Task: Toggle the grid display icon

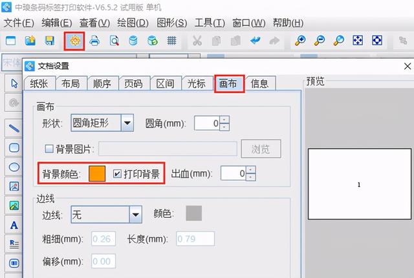Action: pyautogui.click(x=171, y=41)
